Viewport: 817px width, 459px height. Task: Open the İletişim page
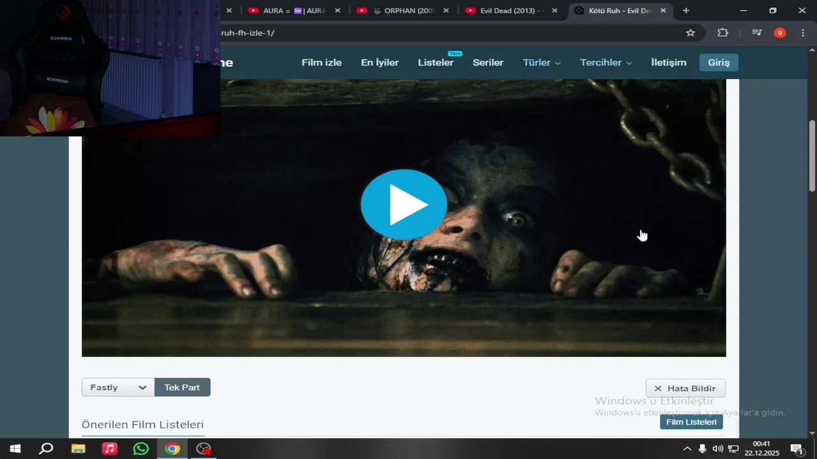click(669, 62)
